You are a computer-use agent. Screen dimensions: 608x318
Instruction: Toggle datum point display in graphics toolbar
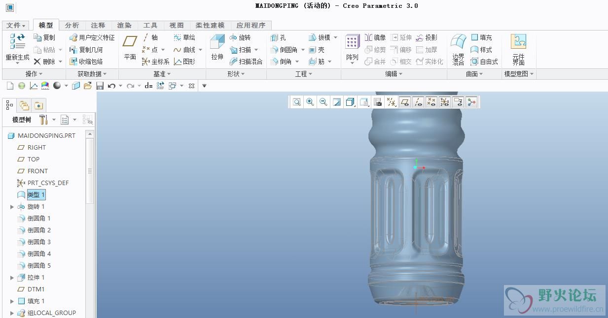[431, 102]
